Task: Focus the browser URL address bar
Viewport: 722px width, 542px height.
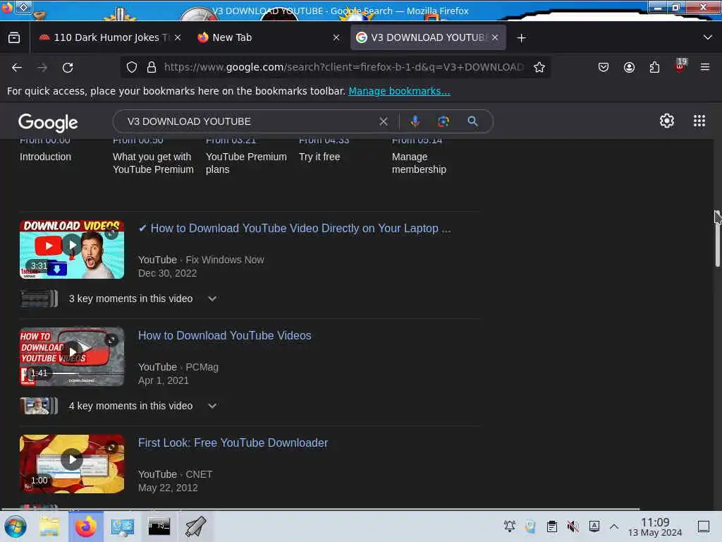Action: (x=343, y=67)
